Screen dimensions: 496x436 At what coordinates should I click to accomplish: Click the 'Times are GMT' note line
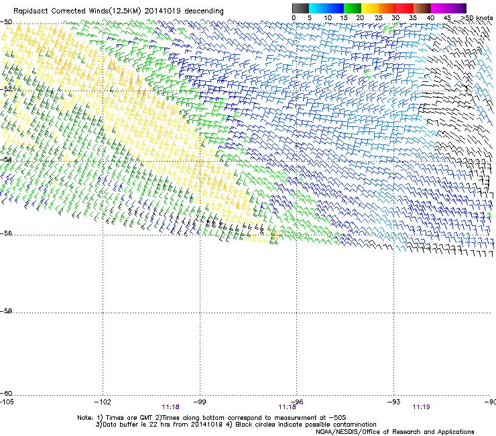(x=212, y=418)
